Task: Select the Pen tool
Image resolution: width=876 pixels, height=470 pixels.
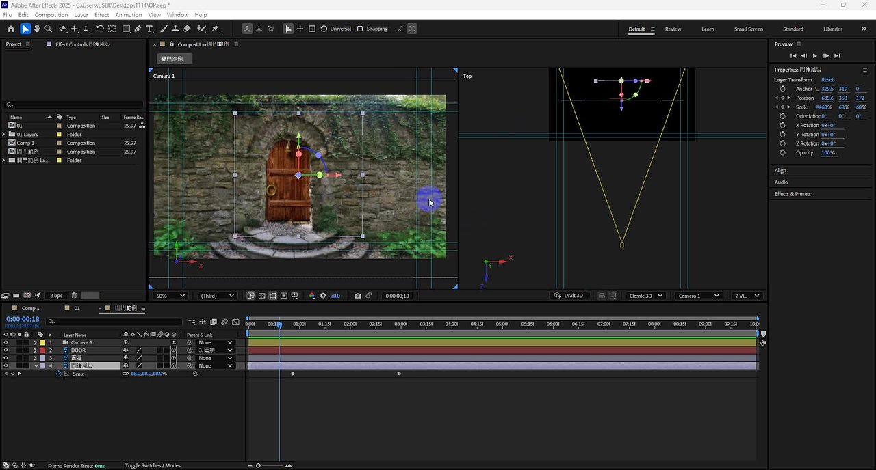Action: click(x=138, y=29)
